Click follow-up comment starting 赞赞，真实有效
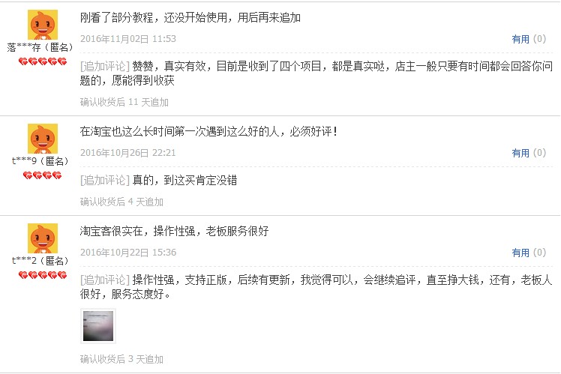The height and width of the screenshot is (374, 561). coord(316,73)
